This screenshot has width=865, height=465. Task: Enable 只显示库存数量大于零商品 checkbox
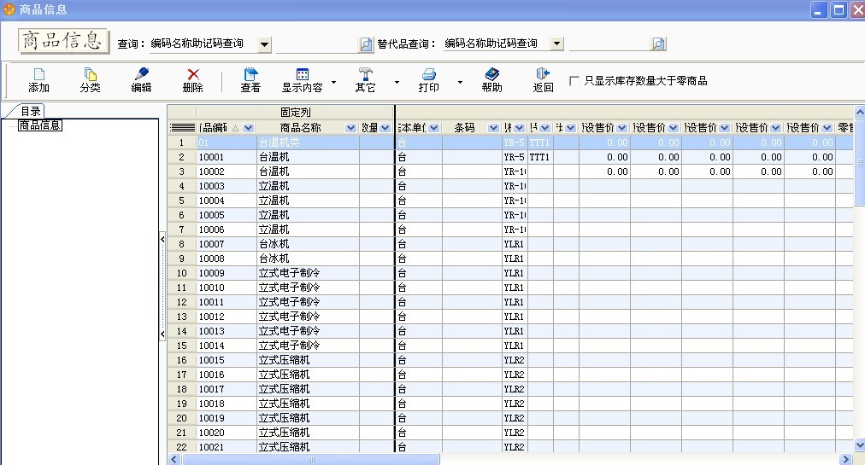(x=574, y=81)
